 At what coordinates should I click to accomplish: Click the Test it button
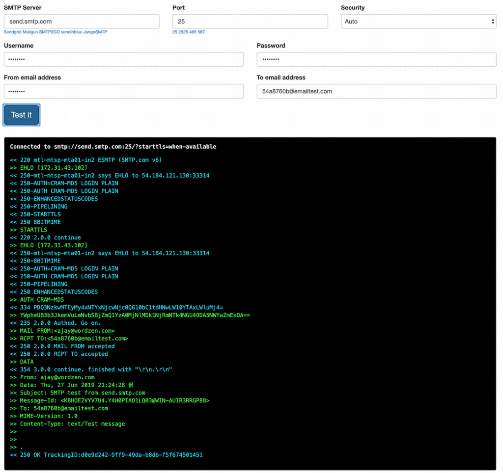(21, 115)
